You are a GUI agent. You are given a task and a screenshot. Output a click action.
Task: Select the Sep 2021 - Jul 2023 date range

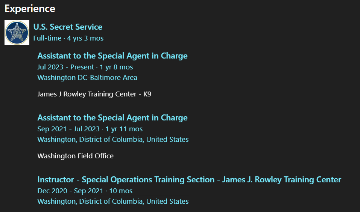68,129
